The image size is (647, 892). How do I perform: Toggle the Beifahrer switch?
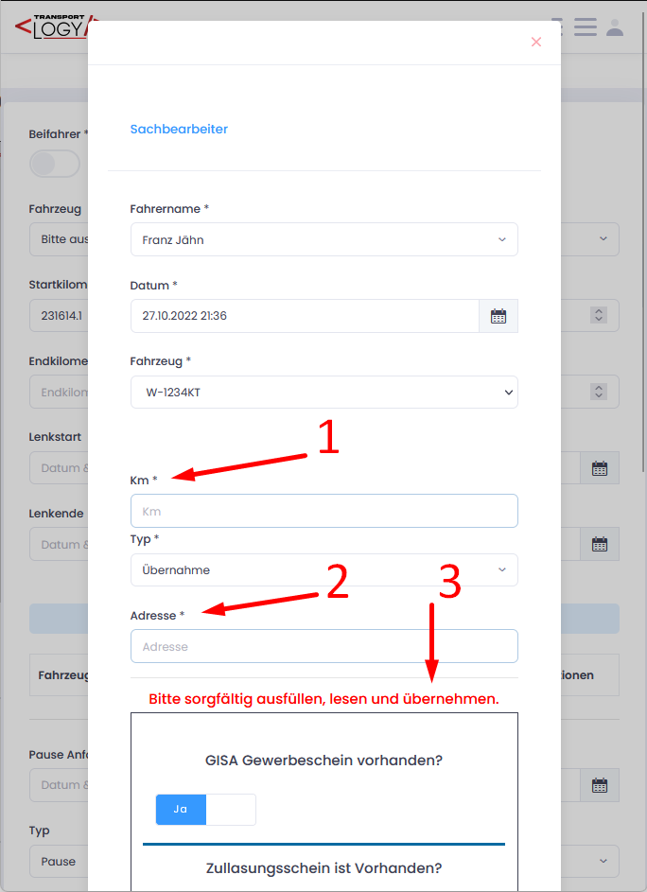(55, 164)
